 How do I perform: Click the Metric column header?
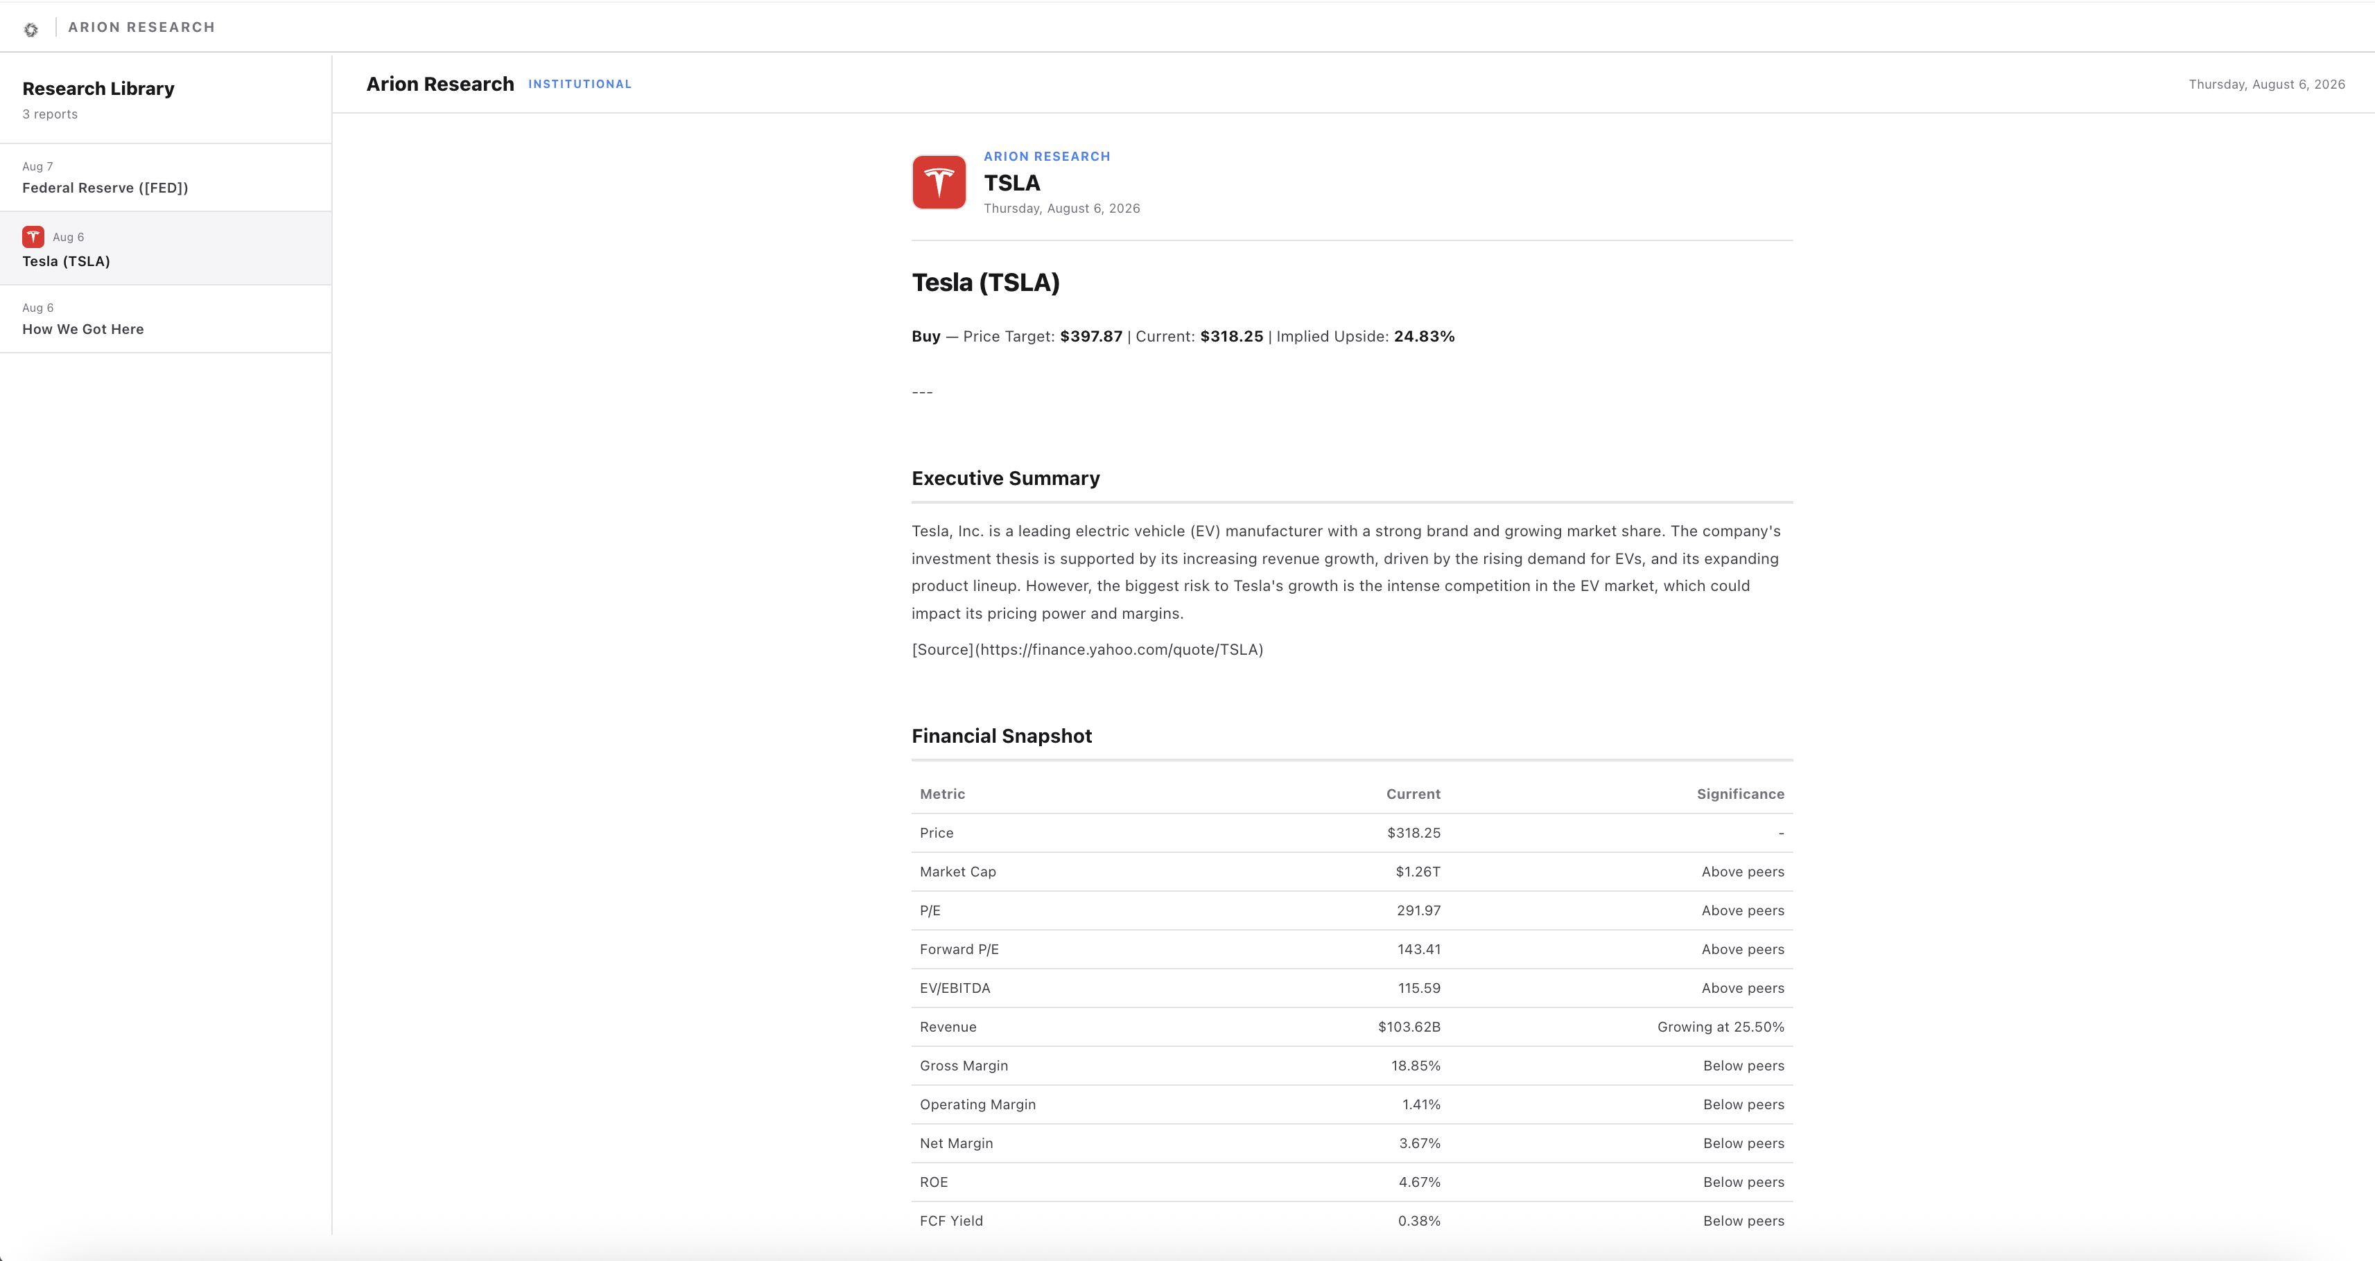pos(942,795)
